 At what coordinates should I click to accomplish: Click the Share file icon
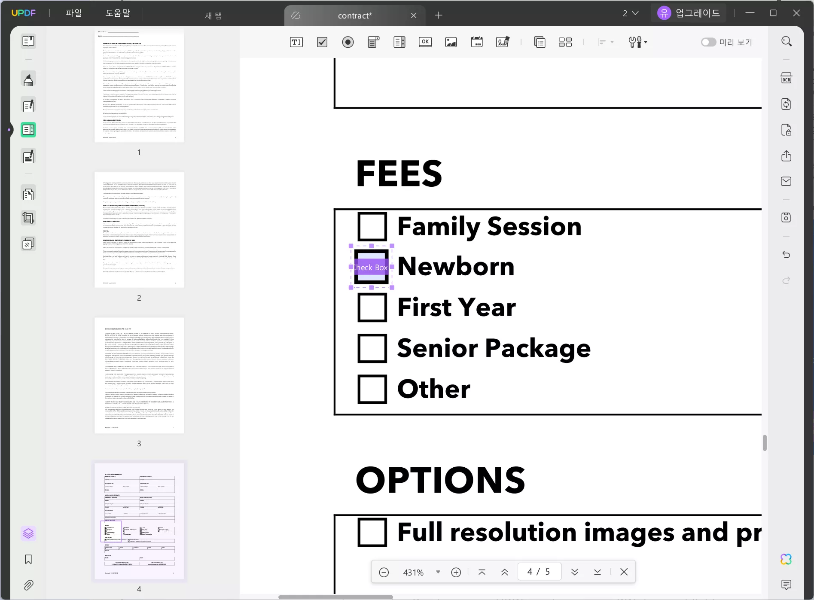pos(786,155)
